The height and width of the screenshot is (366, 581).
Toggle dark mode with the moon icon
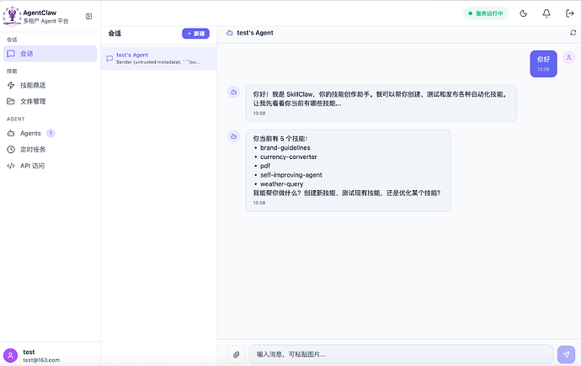pyautogui.click(x=523, y=13)
